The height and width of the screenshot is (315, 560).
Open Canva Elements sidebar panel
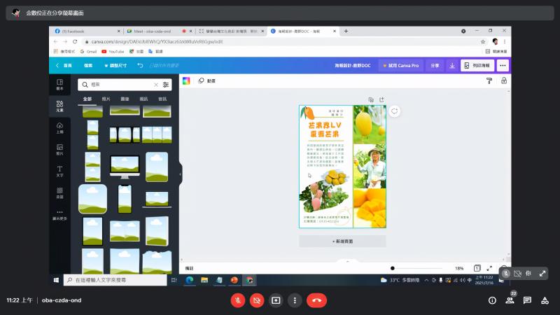(59, 106)
